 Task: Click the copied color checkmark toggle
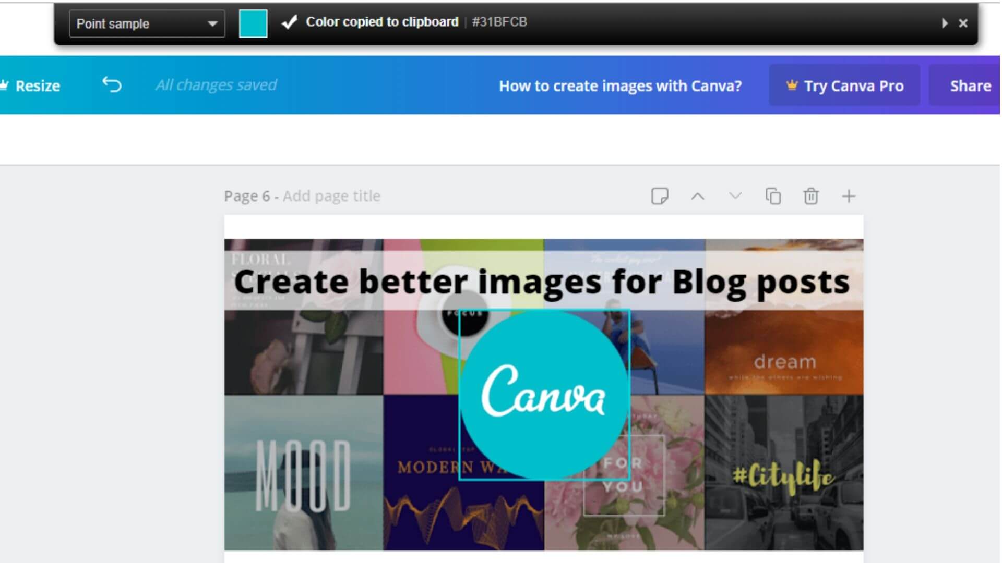coord(289,22)
